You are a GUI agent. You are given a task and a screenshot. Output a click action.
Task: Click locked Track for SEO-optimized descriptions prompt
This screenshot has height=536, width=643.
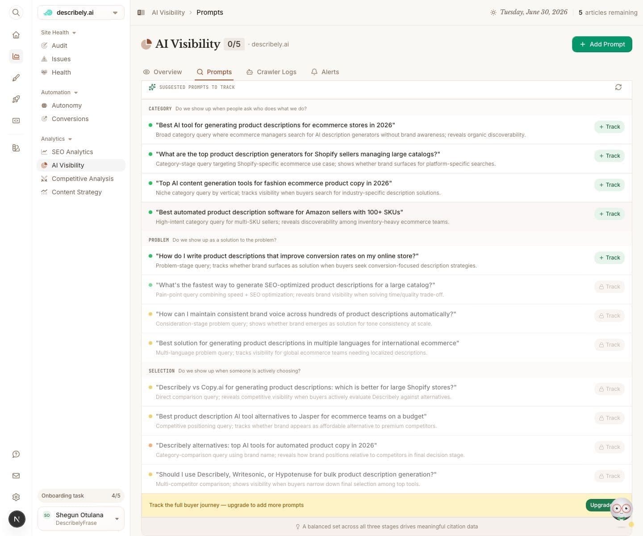(610, 287)
